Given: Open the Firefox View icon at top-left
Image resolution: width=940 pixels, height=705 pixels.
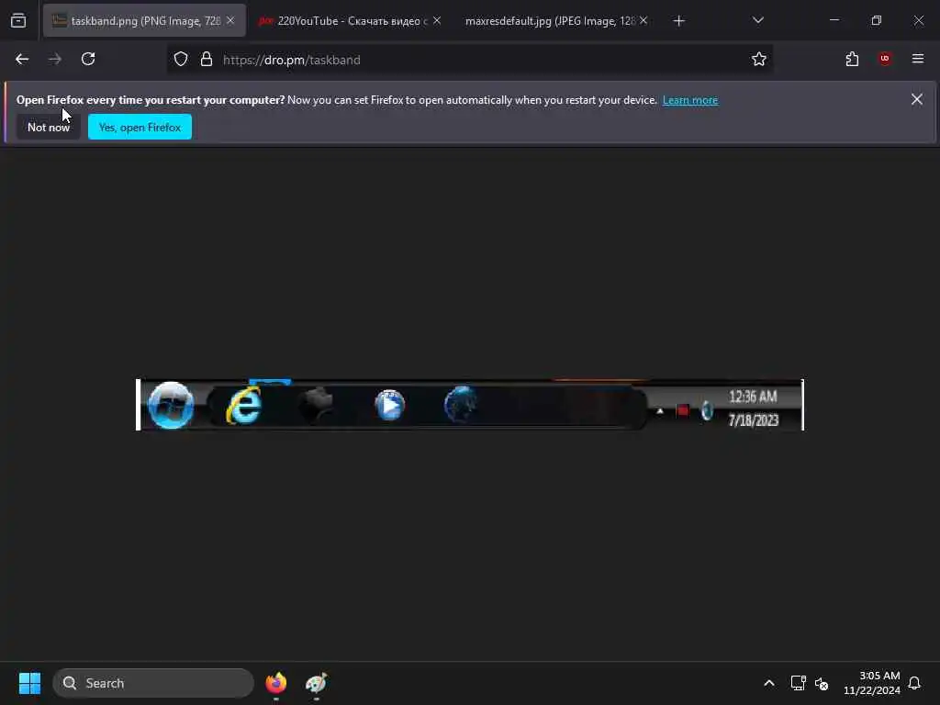Looking at the screenshot, I should point(18,20).
